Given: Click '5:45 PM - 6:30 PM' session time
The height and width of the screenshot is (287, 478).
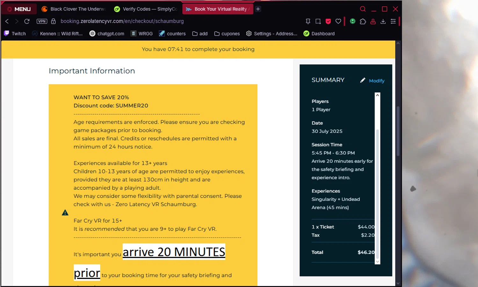Looking at the screenshot, I should coord(333,153).
